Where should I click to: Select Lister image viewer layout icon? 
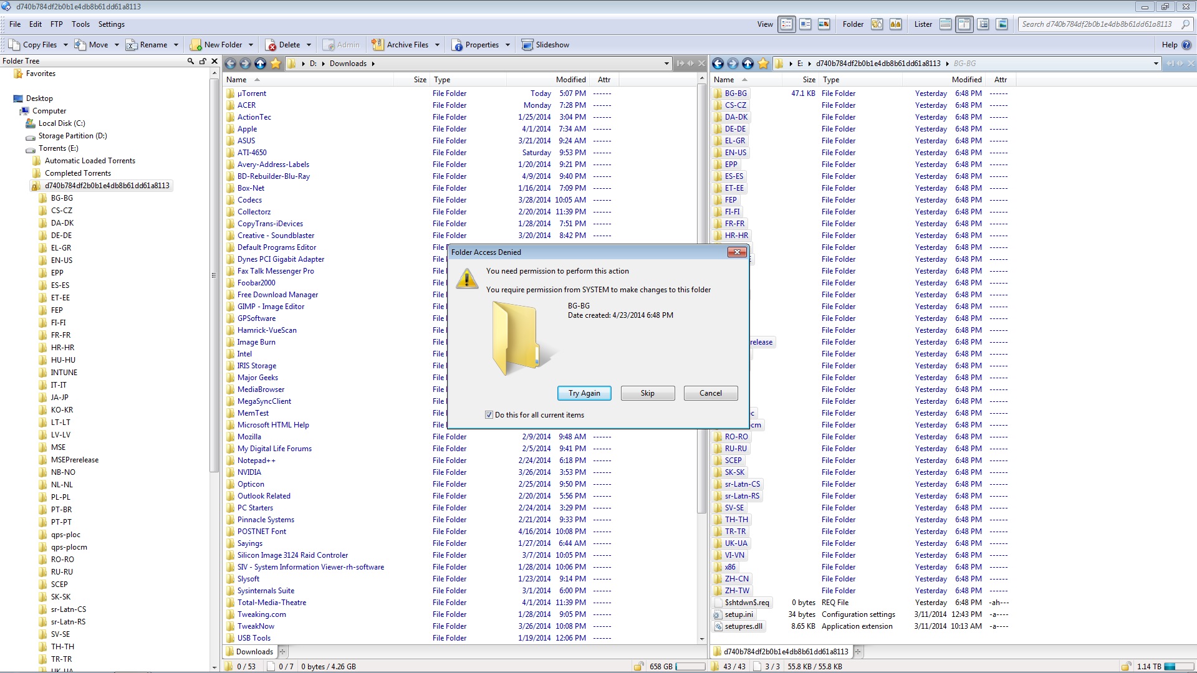point(1002,24)
